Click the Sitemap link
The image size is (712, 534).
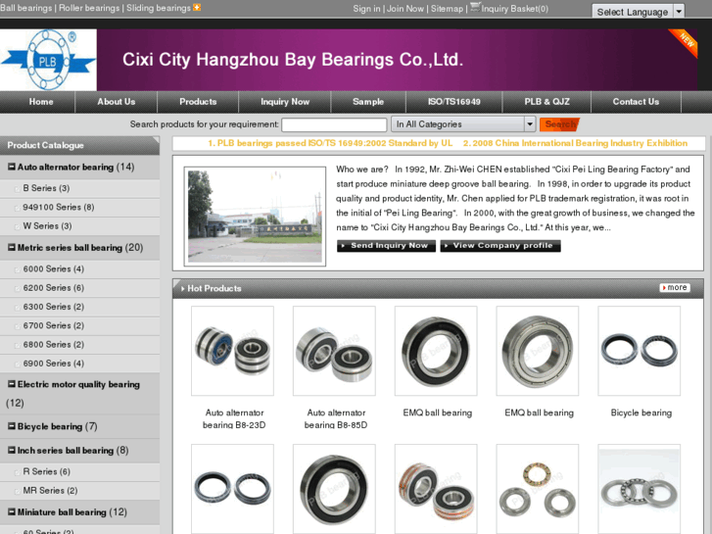[x=447, y=9]
